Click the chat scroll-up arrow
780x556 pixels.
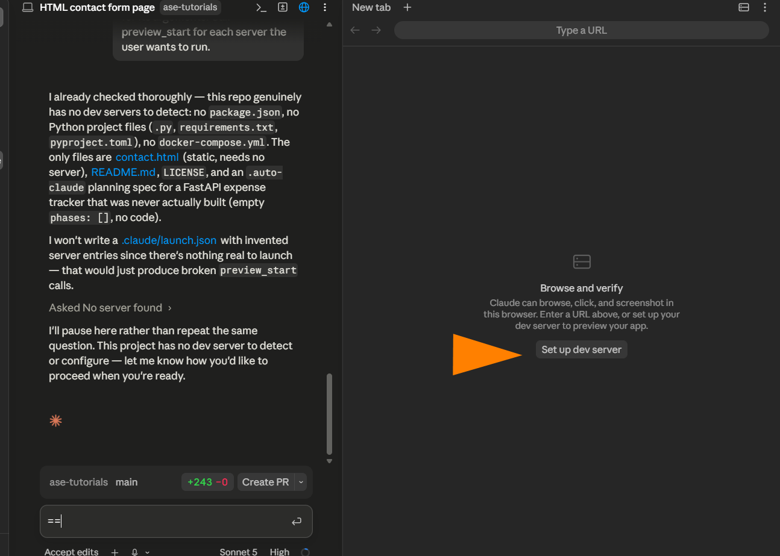[x=329, y=25]
